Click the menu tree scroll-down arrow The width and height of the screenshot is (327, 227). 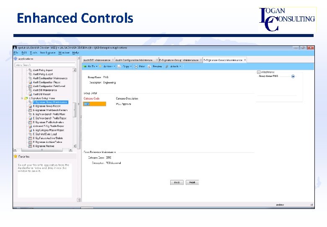[75, 146]
